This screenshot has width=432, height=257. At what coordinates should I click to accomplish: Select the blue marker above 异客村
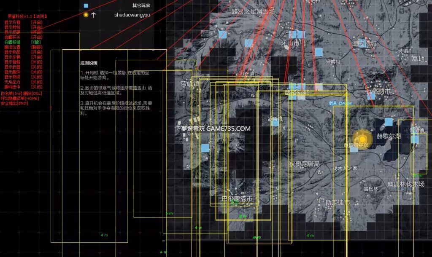coord(319,52)
